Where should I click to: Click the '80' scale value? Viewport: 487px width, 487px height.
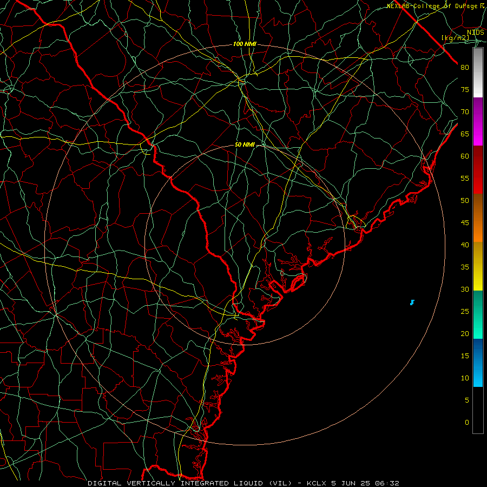pos(465,68)
